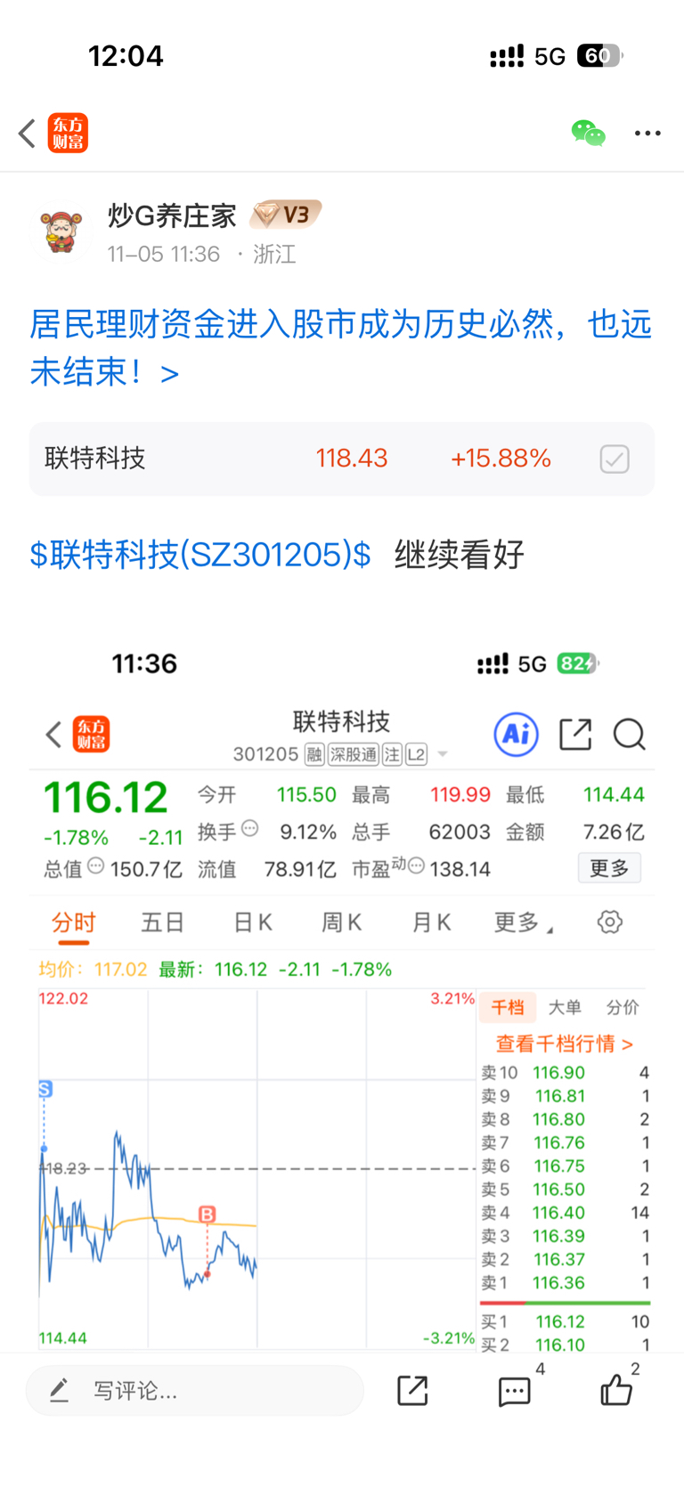Share via the WeChat icon
Image resolution: width=684 pixels, height=1487 pixels.
pos(588,134)
